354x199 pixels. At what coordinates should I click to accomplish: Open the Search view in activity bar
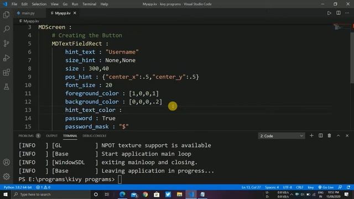[6, 29]
